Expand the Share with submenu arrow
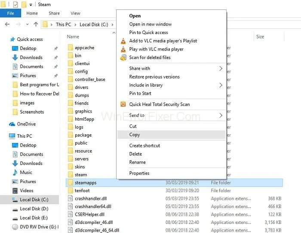 click(x=221, y=68)
